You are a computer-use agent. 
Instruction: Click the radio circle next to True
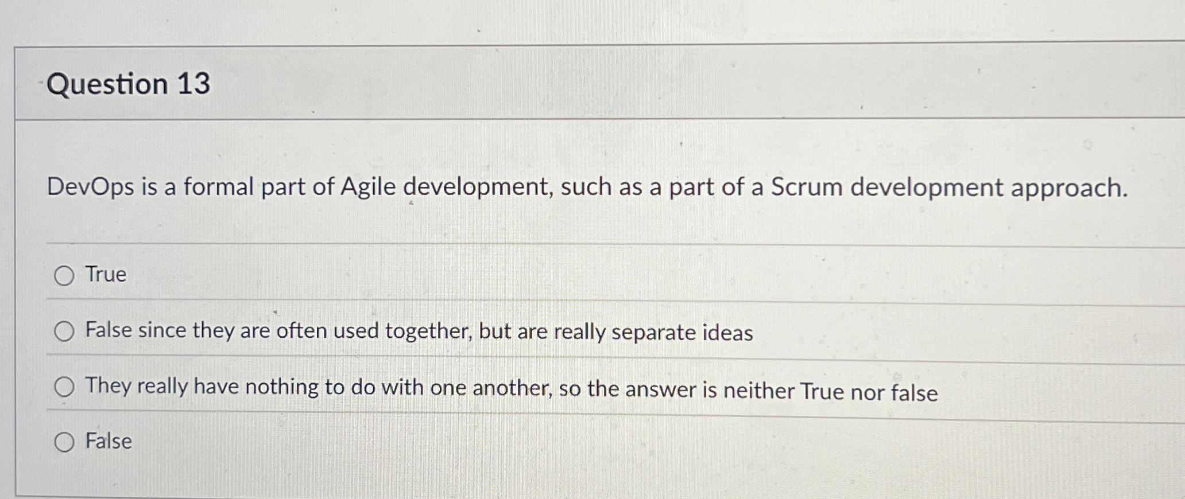65,275
